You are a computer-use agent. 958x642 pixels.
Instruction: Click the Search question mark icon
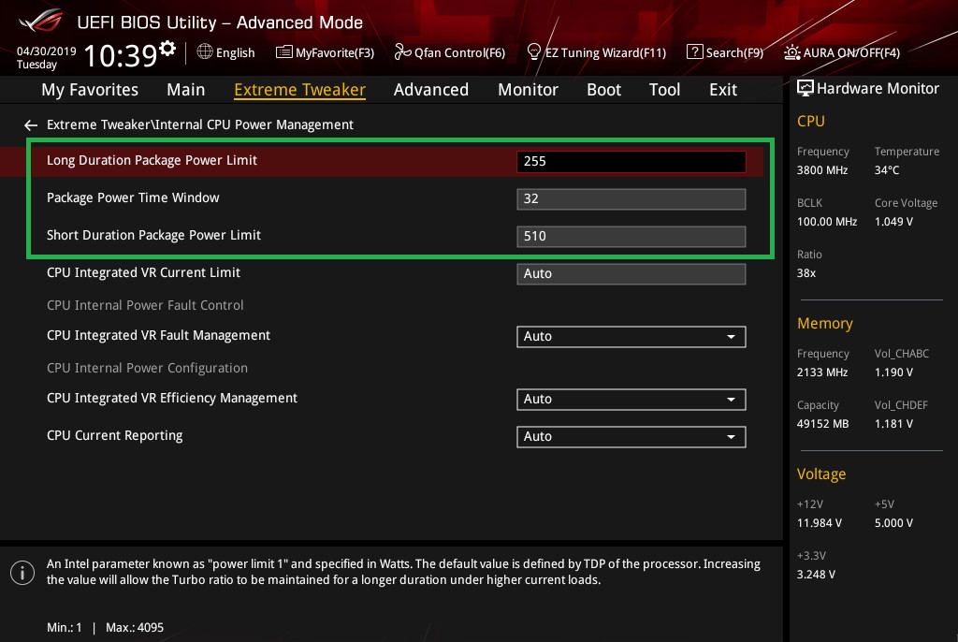coord(695,52)
